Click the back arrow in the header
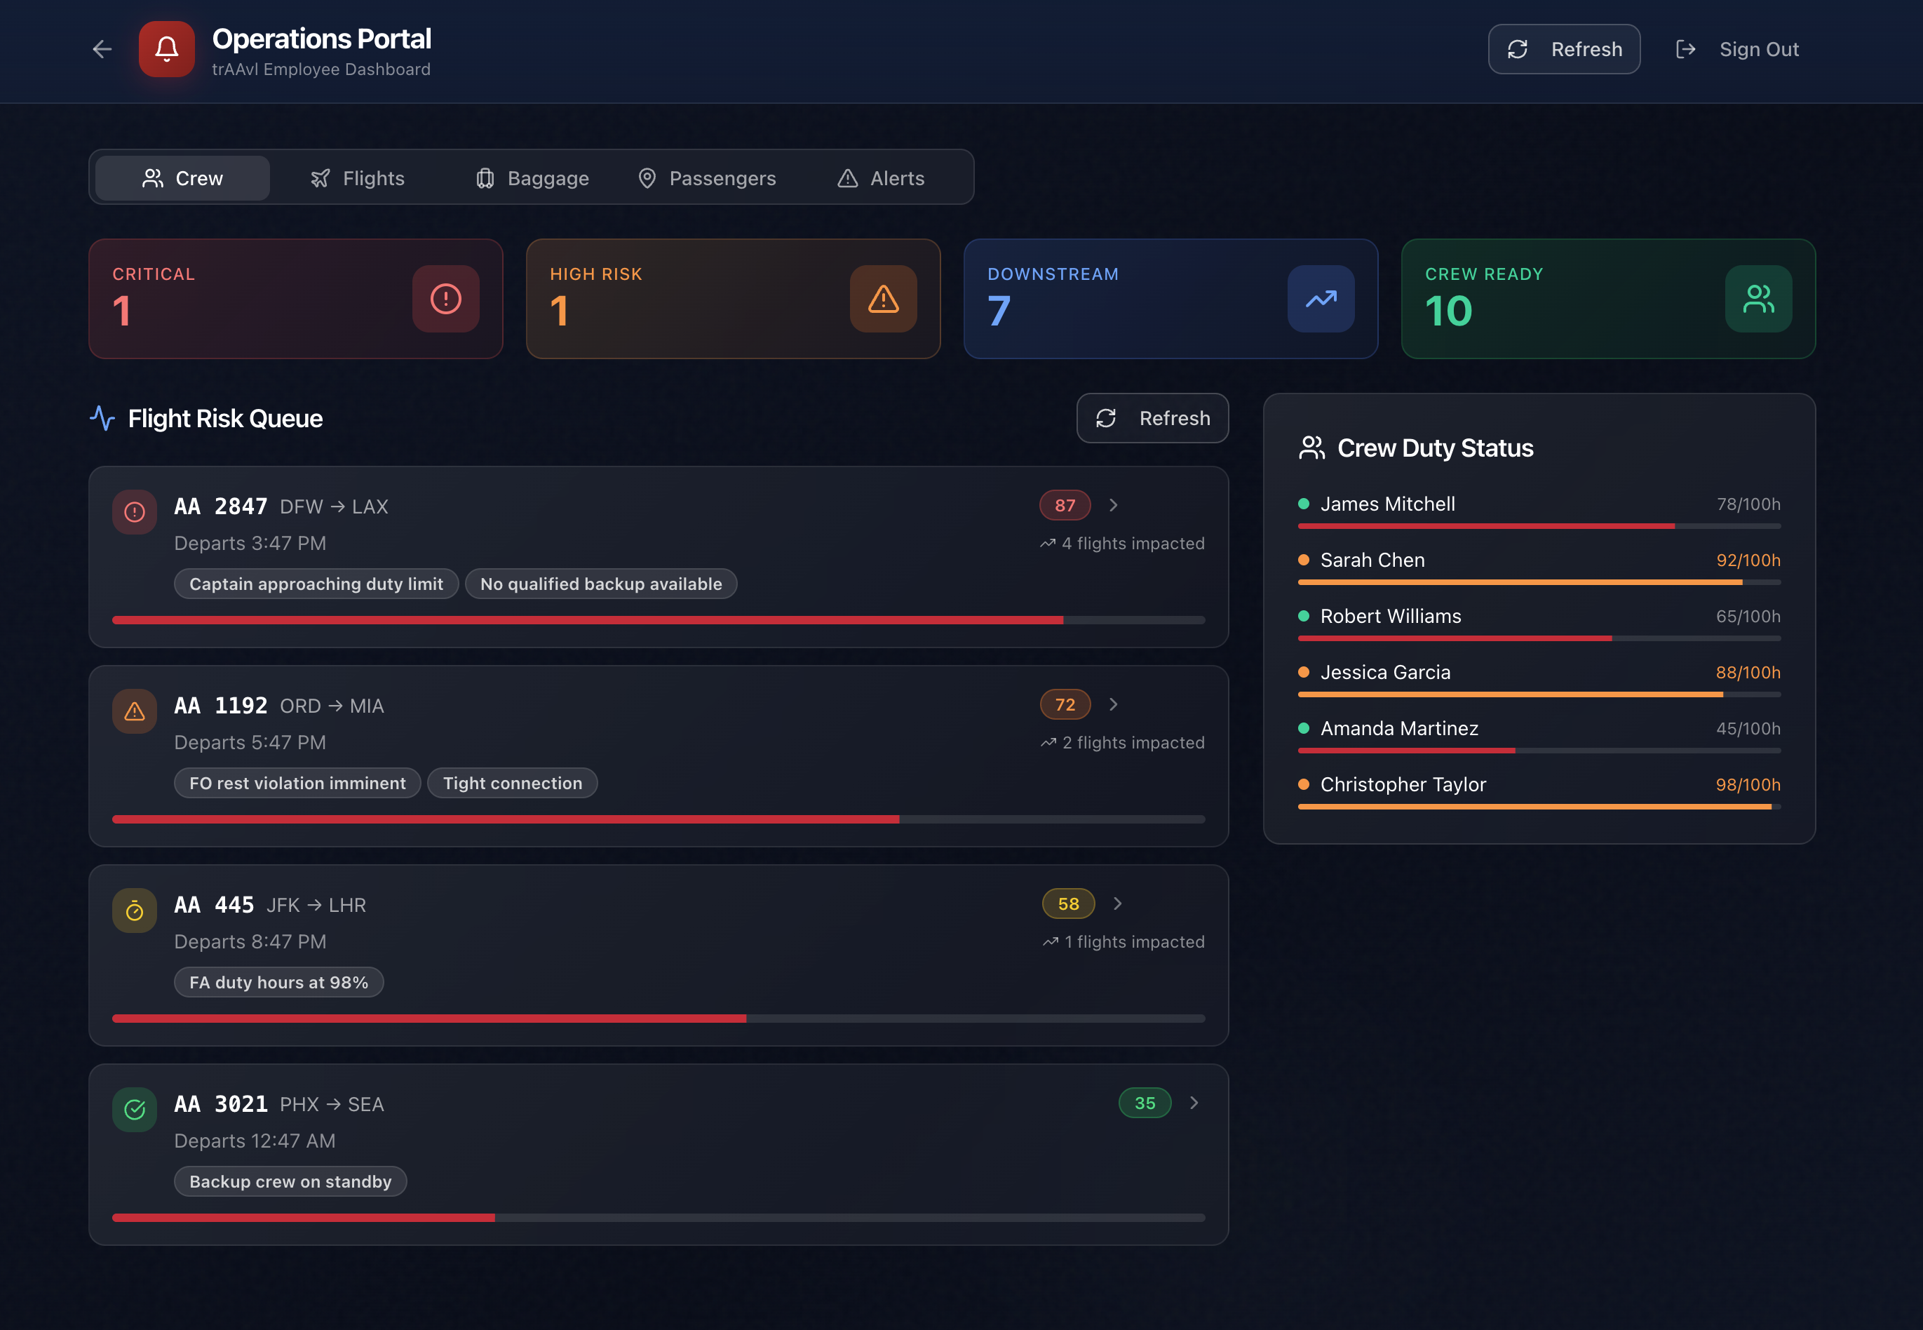Screen dimensions: 1923x1330 click(102, 49)
